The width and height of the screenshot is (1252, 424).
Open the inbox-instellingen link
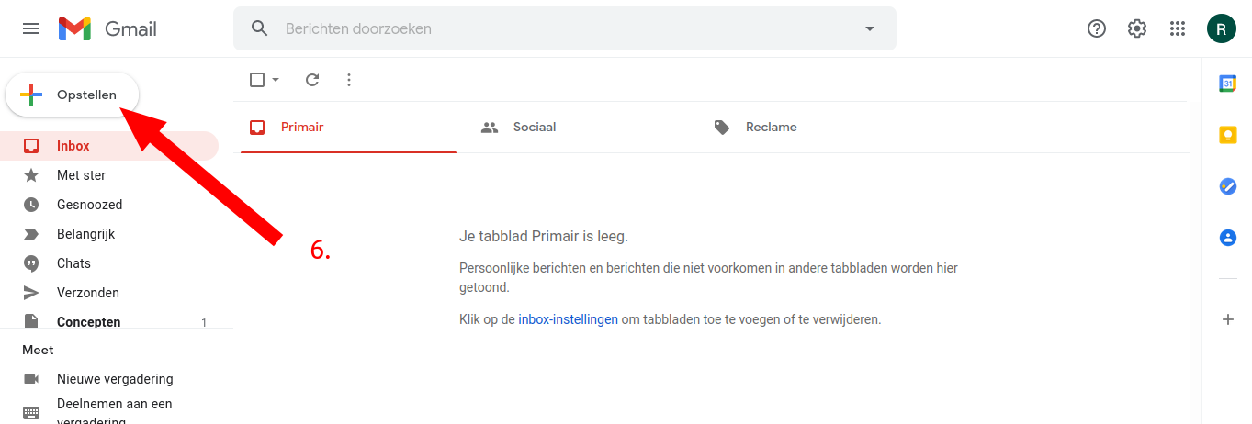pyautogui.click(x=568, y=319)
